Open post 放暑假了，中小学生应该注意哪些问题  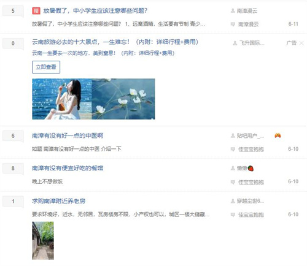click(x=95, y=10)
